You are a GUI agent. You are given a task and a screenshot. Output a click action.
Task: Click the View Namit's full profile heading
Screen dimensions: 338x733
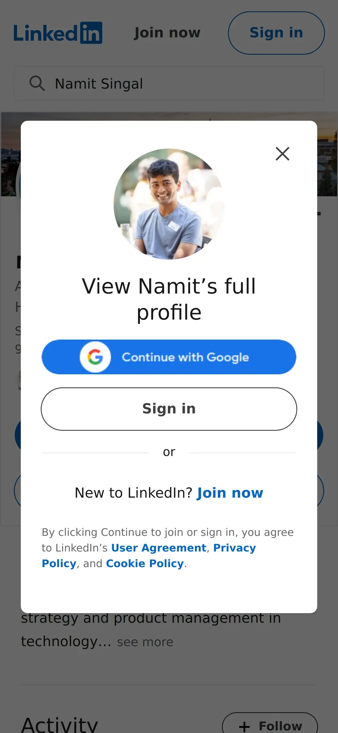169,299
